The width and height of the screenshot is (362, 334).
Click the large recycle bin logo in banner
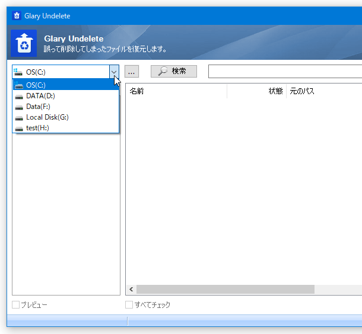[24, 43]
